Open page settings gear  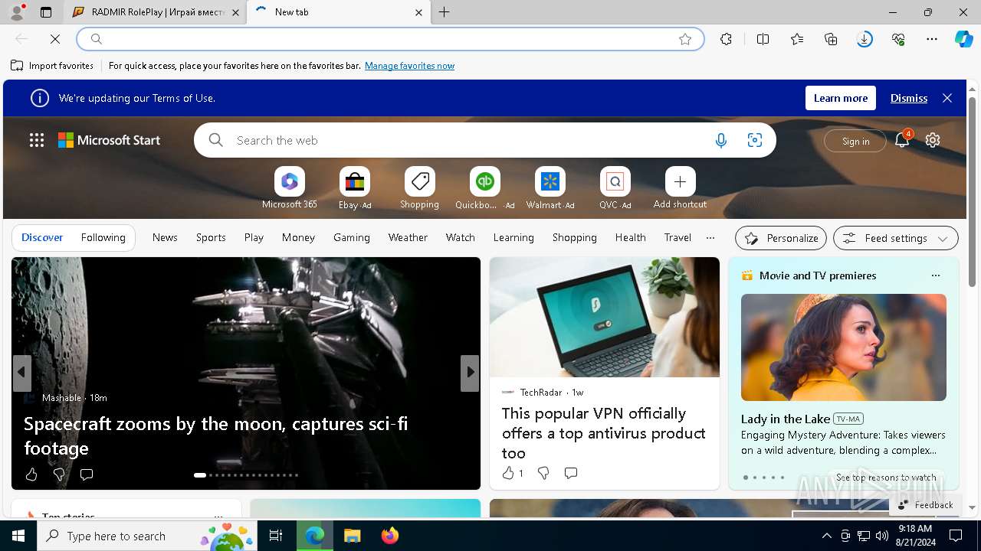(933, 140)
